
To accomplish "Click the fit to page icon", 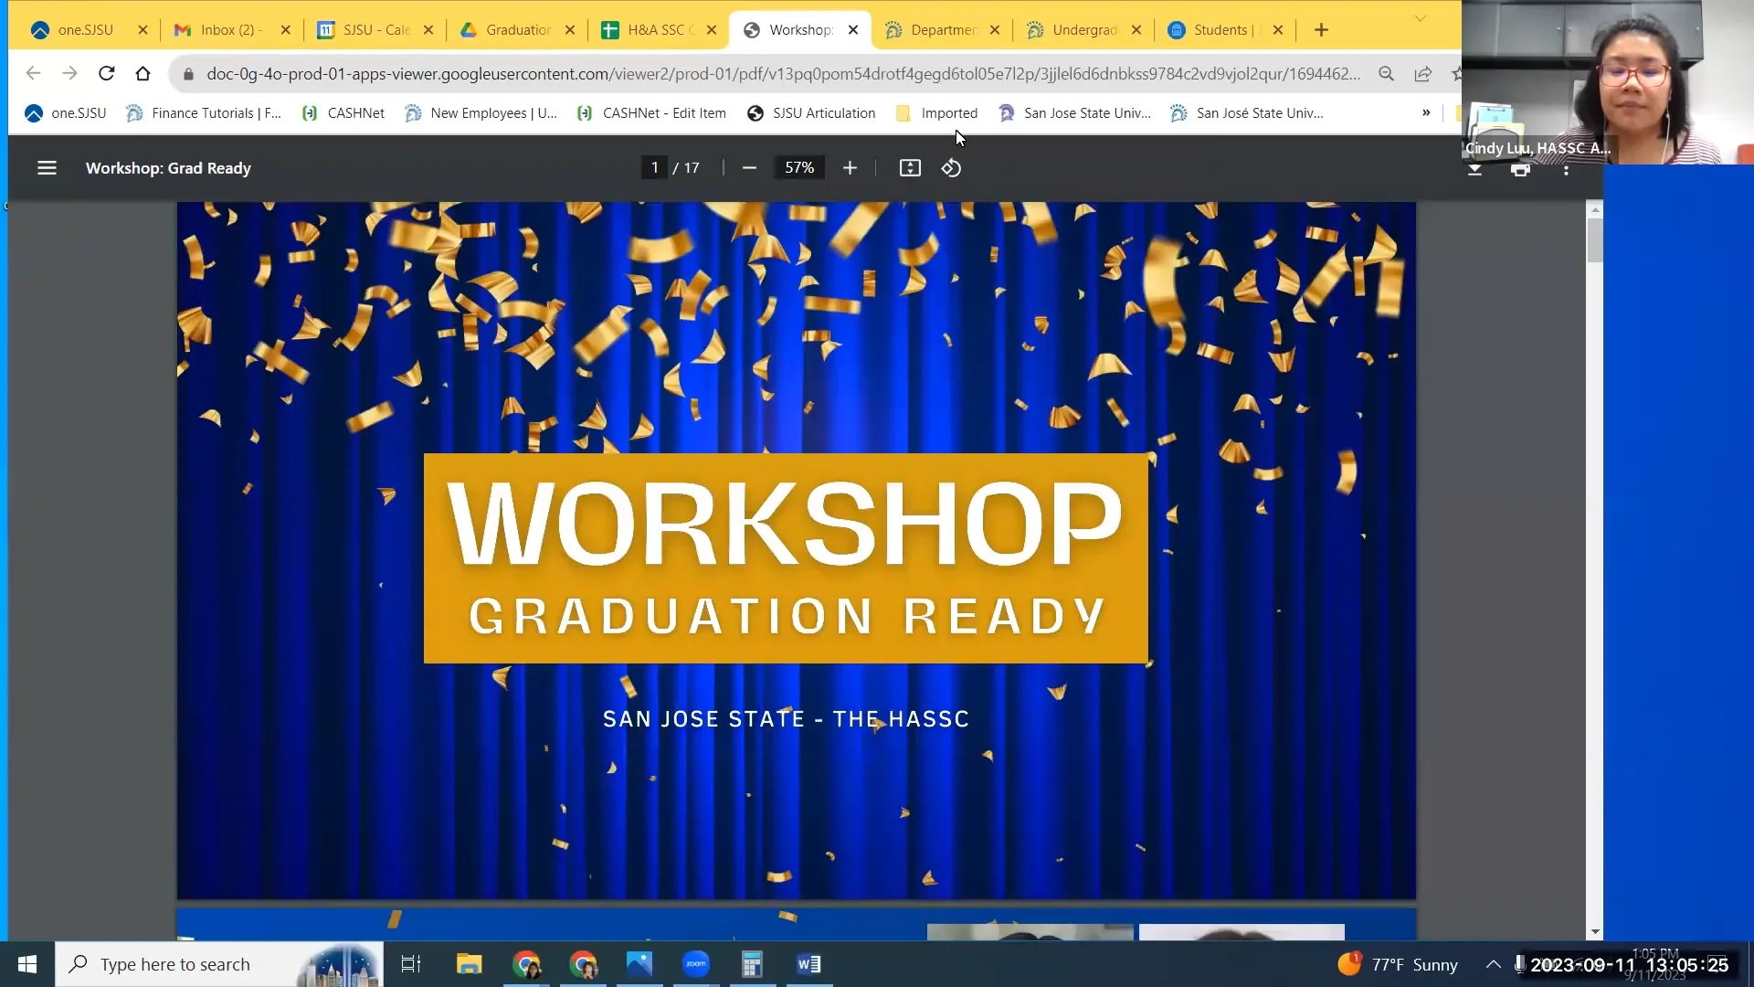I will pyautogui.click(x=910, y=168).
